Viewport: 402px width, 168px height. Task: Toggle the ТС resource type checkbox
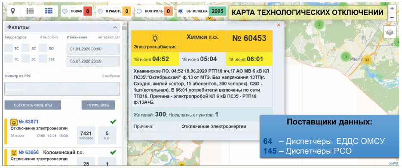pyautogui.click(x=9, y=48)
